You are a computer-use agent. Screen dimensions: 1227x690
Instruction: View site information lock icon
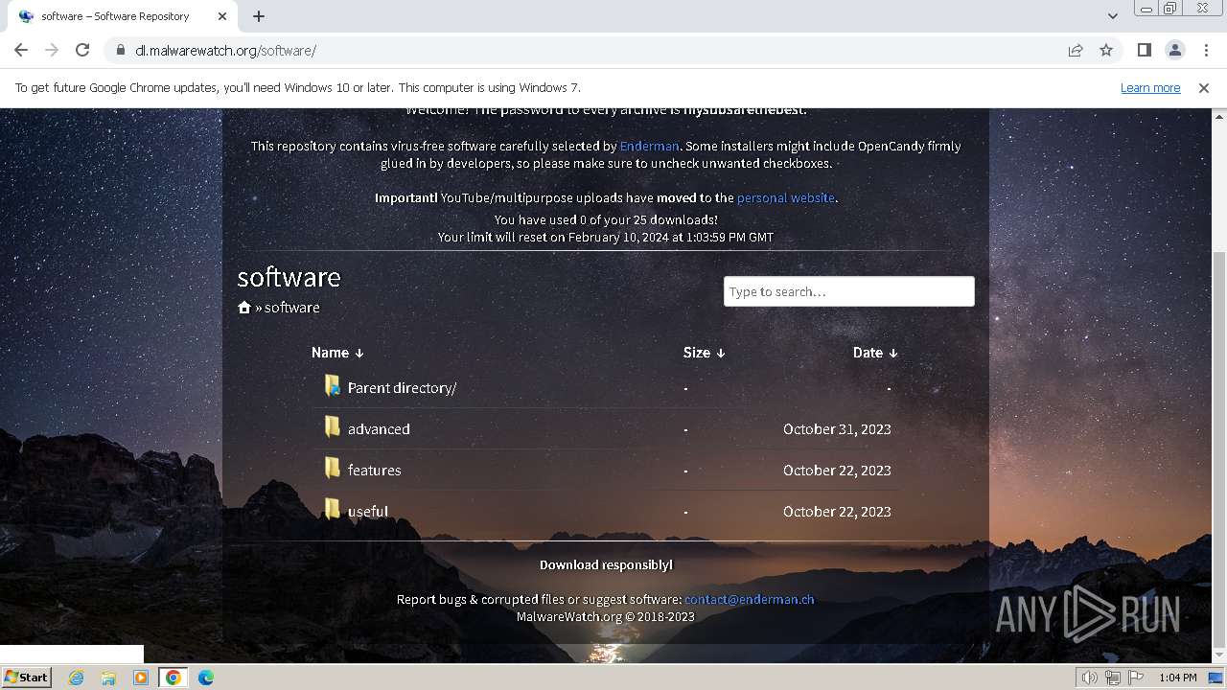point(120,50)
